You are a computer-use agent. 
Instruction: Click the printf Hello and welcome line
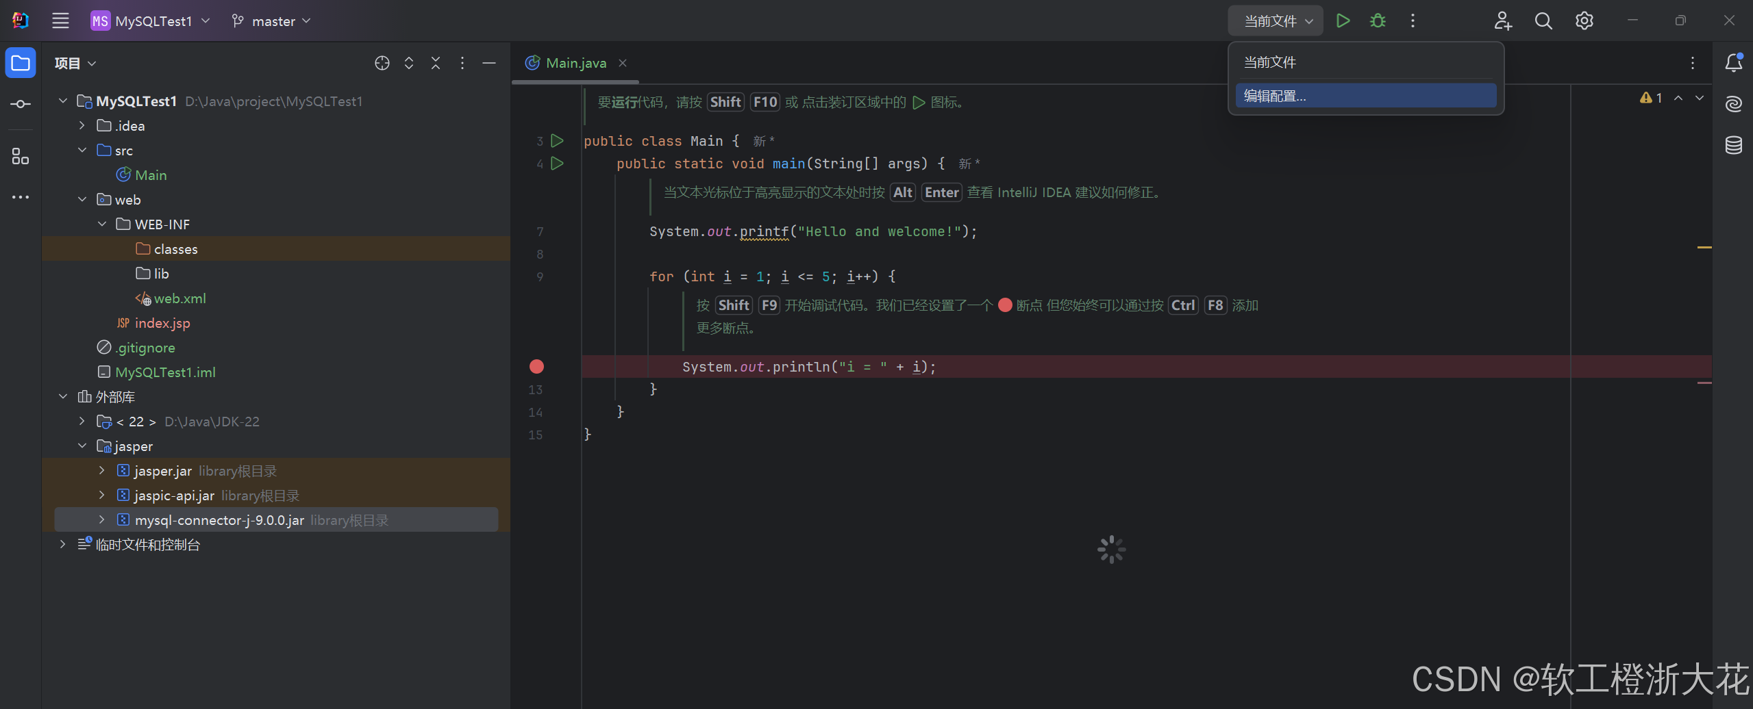813,232
